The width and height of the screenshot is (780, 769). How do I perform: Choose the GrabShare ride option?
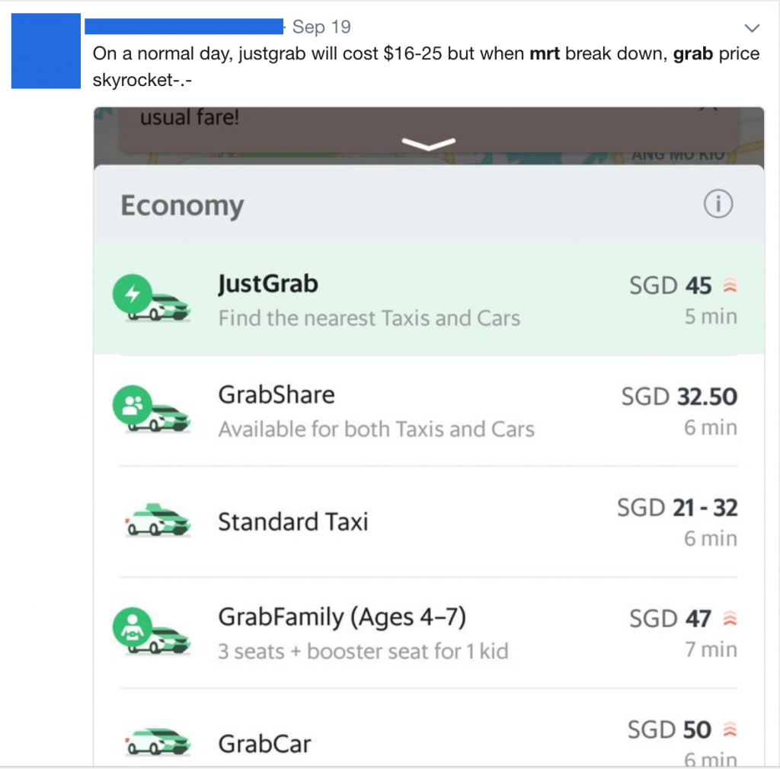[x=429, y=410]
